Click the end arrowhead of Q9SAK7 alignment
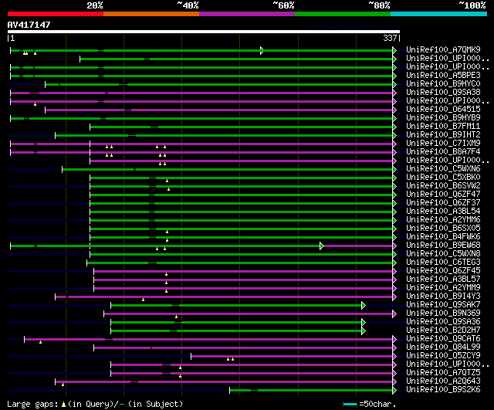This screenshot has width=494, height=410. point(364,305)
